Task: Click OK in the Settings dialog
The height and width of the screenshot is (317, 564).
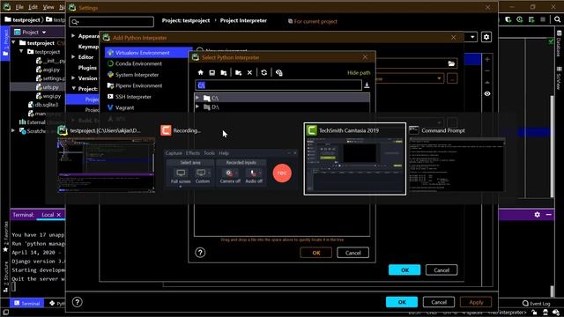Action: pos(402,302)
